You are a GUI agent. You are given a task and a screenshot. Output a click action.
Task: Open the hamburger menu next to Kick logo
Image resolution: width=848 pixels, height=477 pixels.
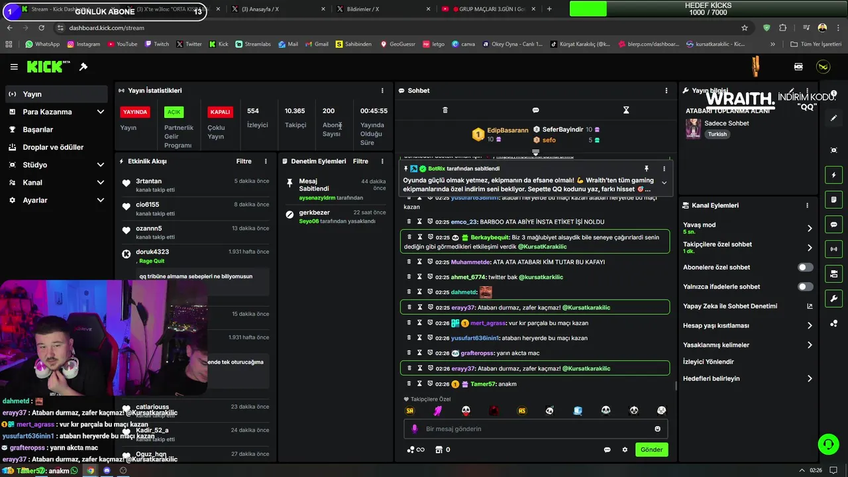point(14,67)
